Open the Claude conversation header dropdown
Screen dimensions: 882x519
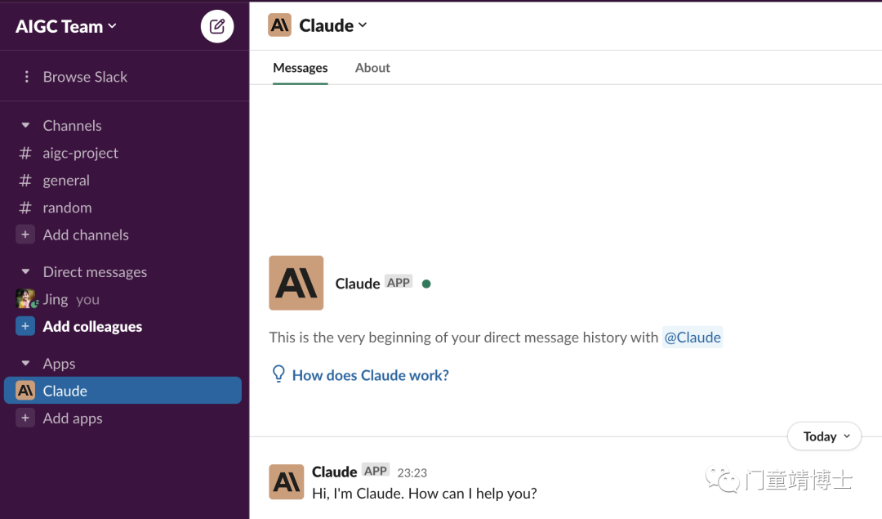coord(333,25)
